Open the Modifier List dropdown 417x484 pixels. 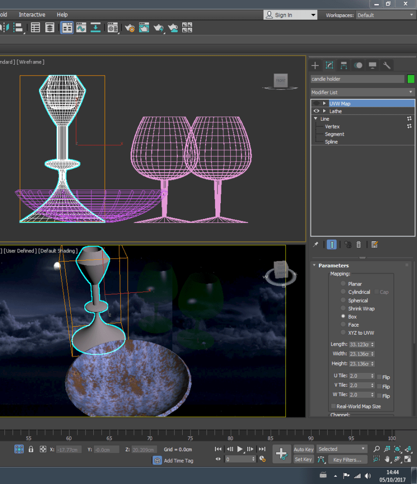click(362, 92)
